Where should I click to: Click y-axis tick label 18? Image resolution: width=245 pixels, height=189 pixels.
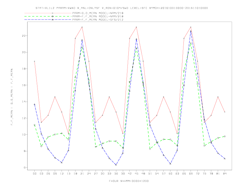coord(24,69)
